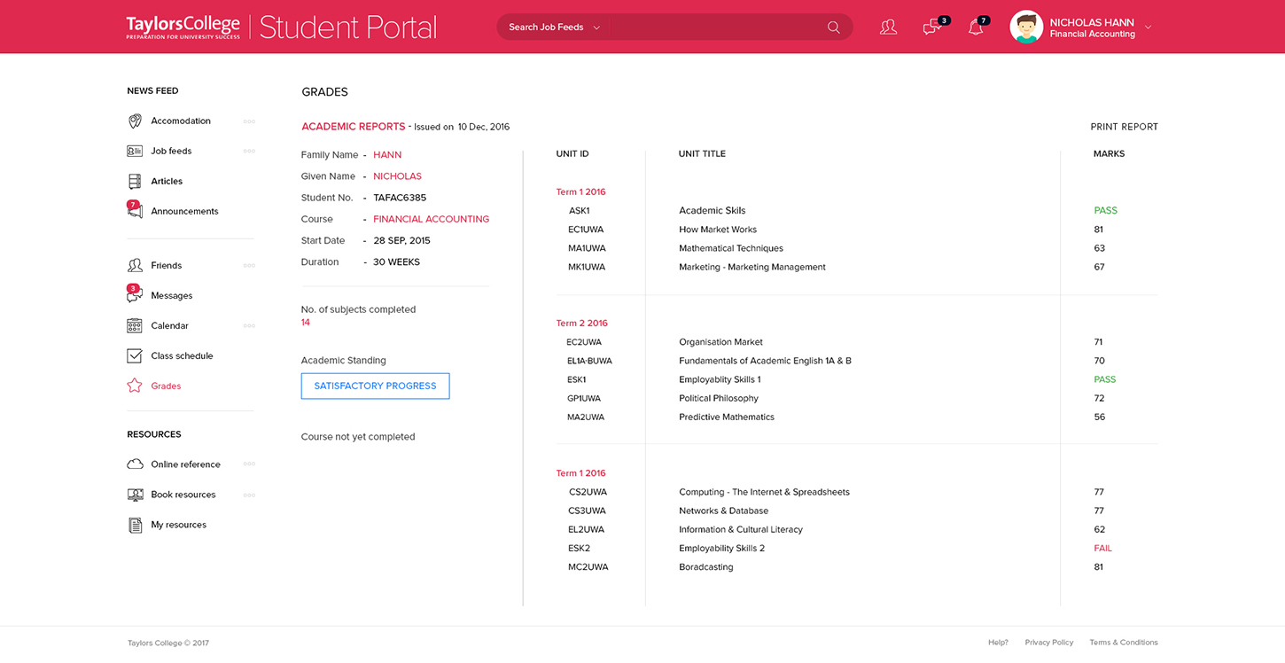Open Announcements in the sidebar
The image size is (1285, 663).
(184, 211)
